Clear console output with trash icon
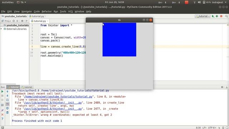The image size is (229, 129). 7,113
